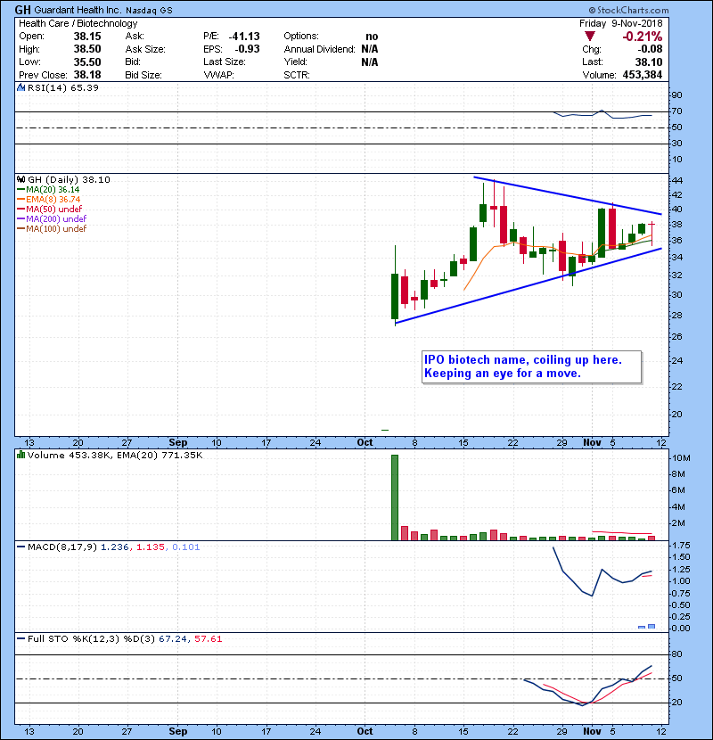Viewport: 713px width, 740px height.
Task: Click the Ask Size label
Action: [145, 49]
